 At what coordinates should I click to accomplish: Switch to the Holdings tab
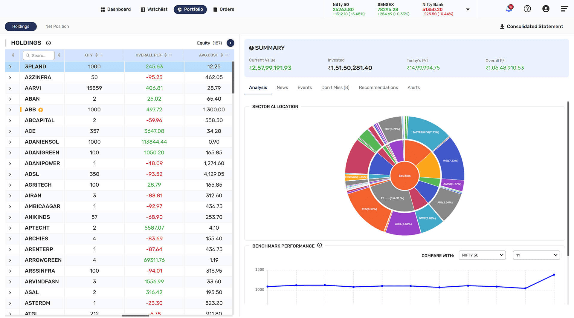(21, 26)
